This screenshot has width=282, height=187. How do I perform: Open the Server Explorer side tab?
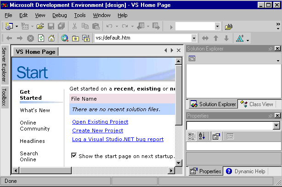click(x=4, y=64)
